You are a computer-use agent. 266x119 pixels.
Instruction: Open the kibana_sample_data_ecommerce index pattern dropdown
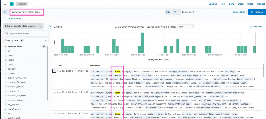[x=23, y=26]
